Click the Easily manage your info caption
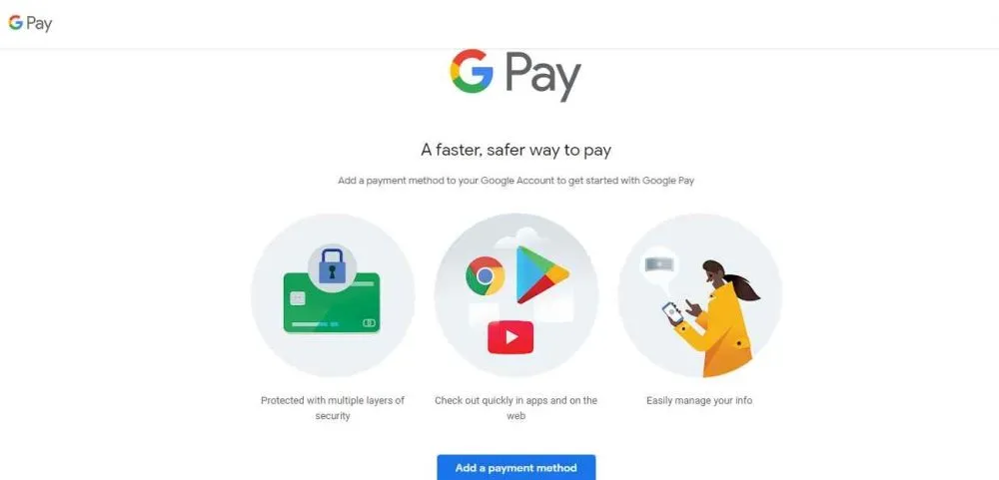The image size is (999, 480). pos(699,400)
